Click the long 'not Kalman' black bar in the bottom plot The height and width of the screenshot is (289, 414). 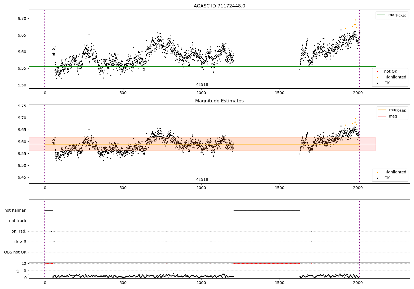[267, 210]
